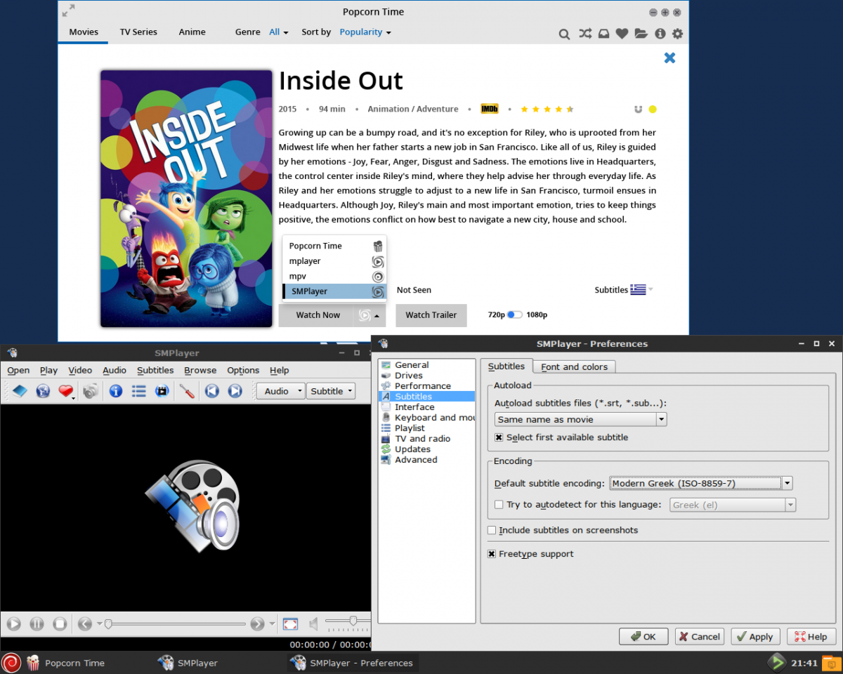Viewport: 843px width, 674px height.
Task: Open SMPlayer 'Audio' track dropdown button
Action: (x=280, y=391)
